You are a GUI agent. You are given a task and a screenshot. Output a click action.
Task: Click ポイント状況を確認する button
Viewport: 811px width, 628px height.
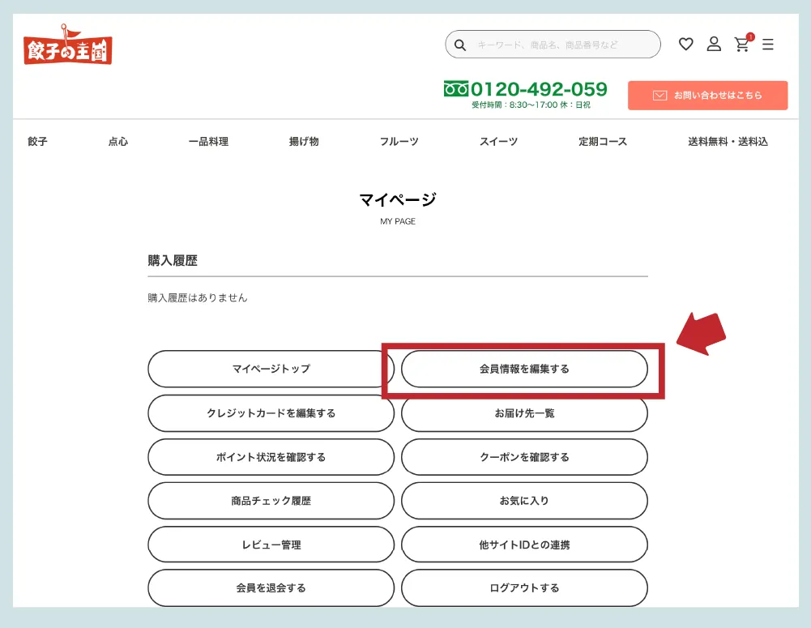(271, 457)
